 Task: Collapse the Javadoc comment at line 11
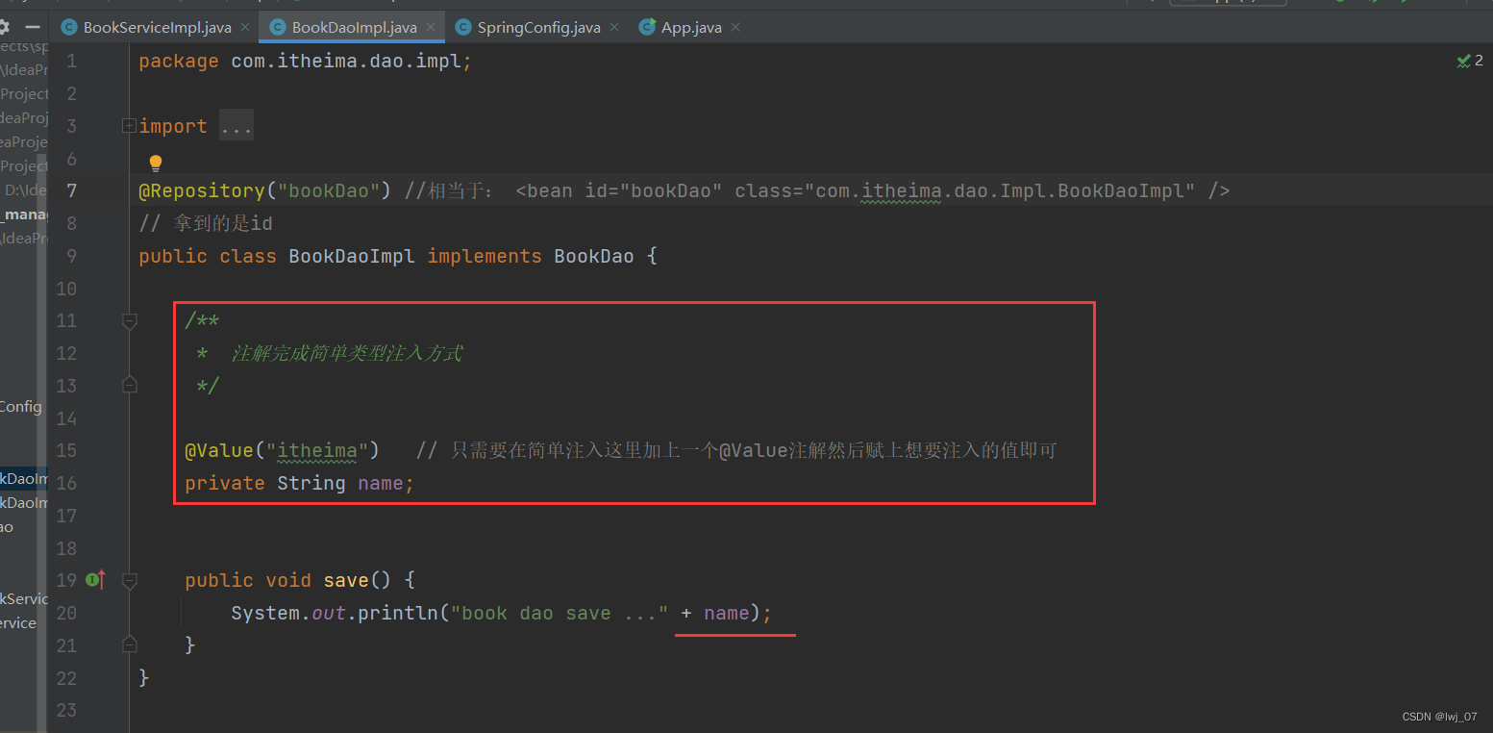click(129, 321)
